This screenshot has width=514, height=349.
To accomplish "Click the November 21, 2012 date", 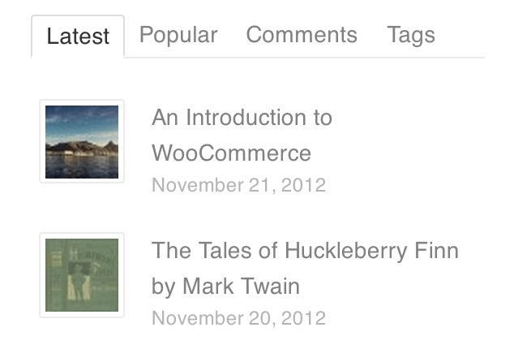I will point(238,185).
